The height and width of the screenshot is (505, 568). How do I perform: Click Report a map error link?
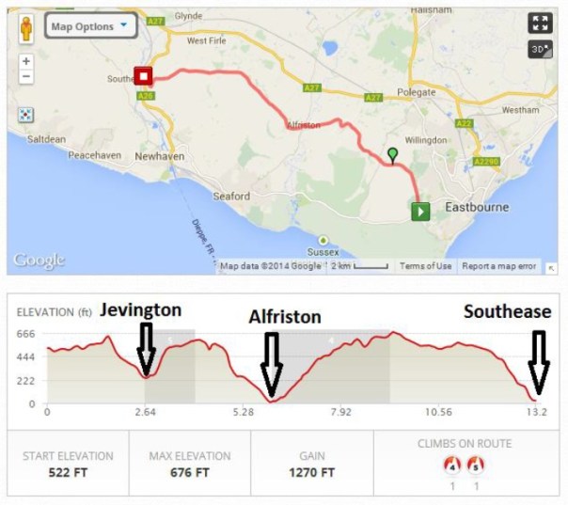point(498,266)
